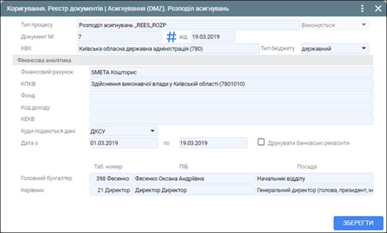The image size is (387, 233).
Task: Click the empty Код доходу field
Action: point(231,108)
